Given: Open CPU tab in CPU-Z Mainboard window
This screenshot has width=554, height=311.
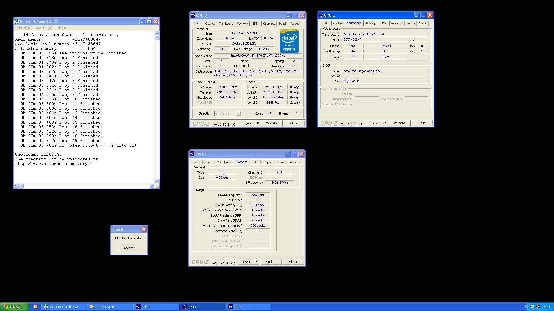Looking at the screenshot, I should 325,23.
